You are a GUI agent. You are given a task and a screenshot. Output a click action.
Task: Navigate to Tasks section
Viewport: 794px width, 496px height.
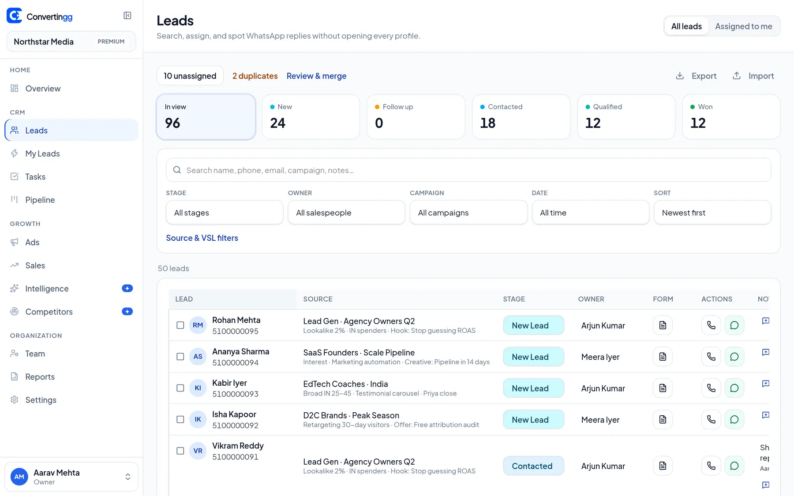tap(71, 177)
